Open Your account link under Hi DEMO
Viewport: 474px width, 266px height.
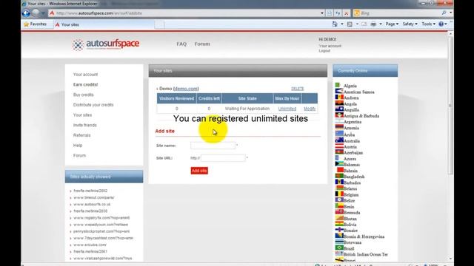pyautogui.click(x=330, y=46)
